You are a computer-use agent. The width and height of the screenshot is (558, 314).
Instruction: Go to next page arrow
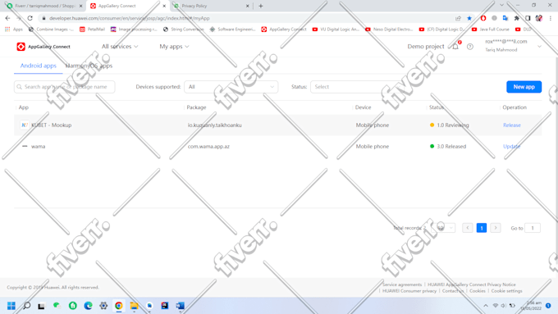click(496, 228)
